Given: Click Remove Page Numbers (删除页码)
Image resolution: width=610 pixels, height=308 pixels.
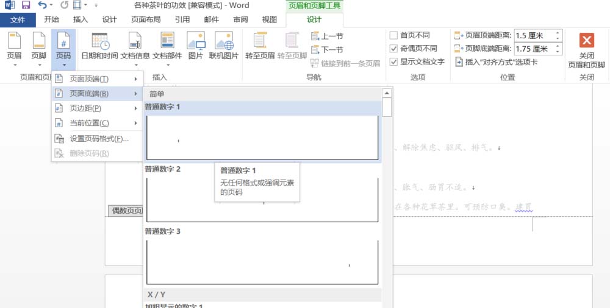Looking at the screenshot, I should [97, 153].
